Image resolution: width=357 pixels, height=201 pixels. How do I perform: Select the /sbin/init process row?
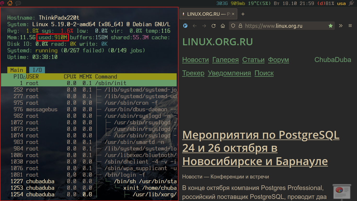[89, 83]
